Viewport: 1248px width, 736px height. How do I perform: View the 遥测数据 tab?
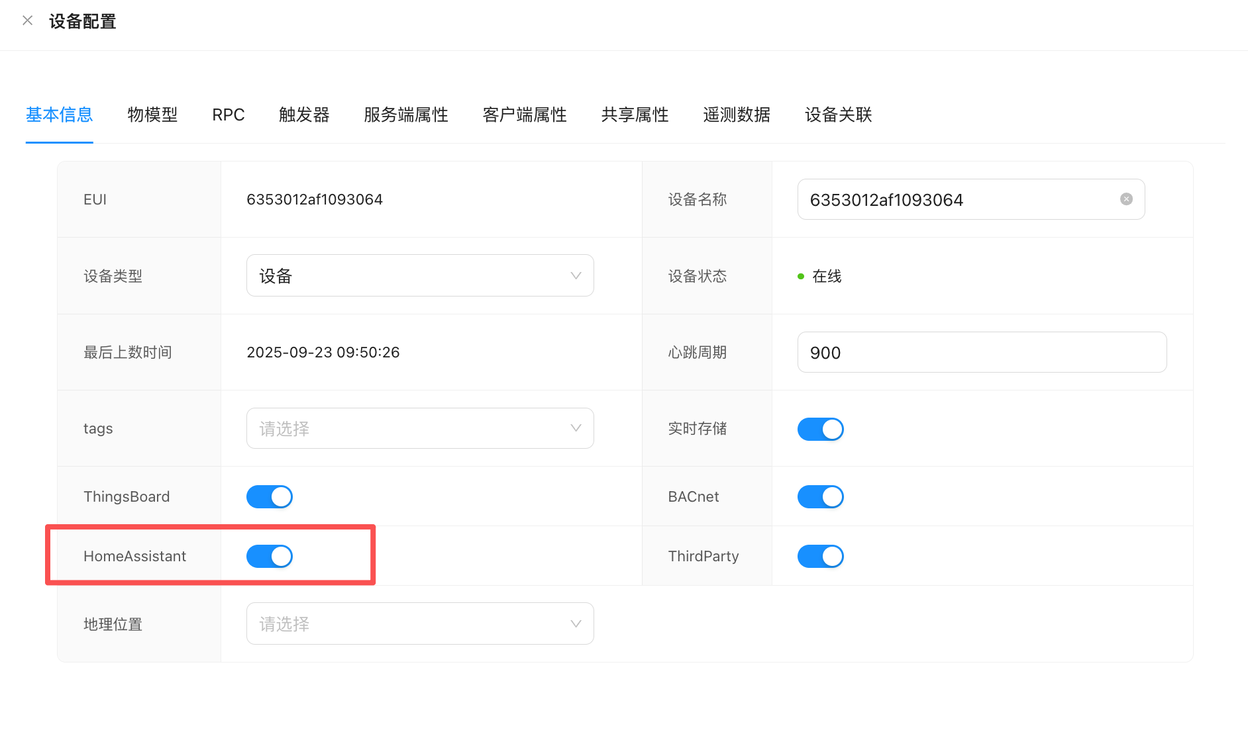tap(736, 115)
